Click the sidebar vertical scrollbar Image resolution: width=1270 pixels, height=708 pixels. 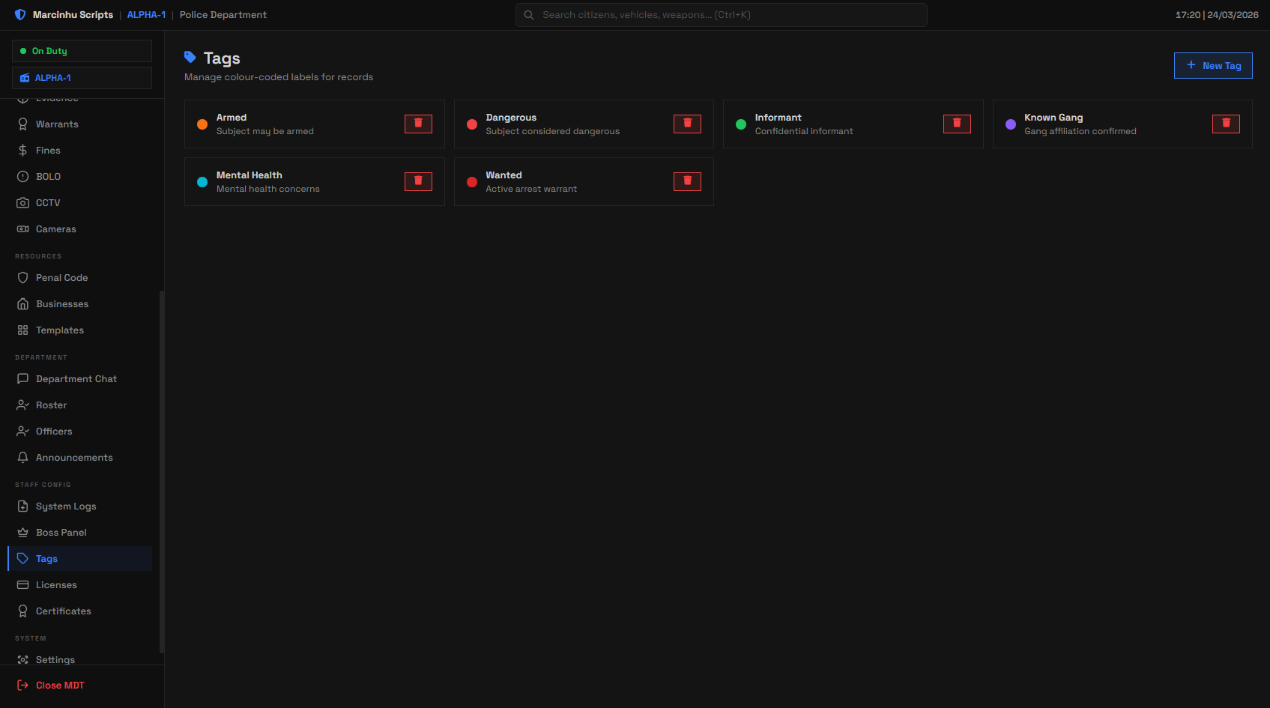162,472
